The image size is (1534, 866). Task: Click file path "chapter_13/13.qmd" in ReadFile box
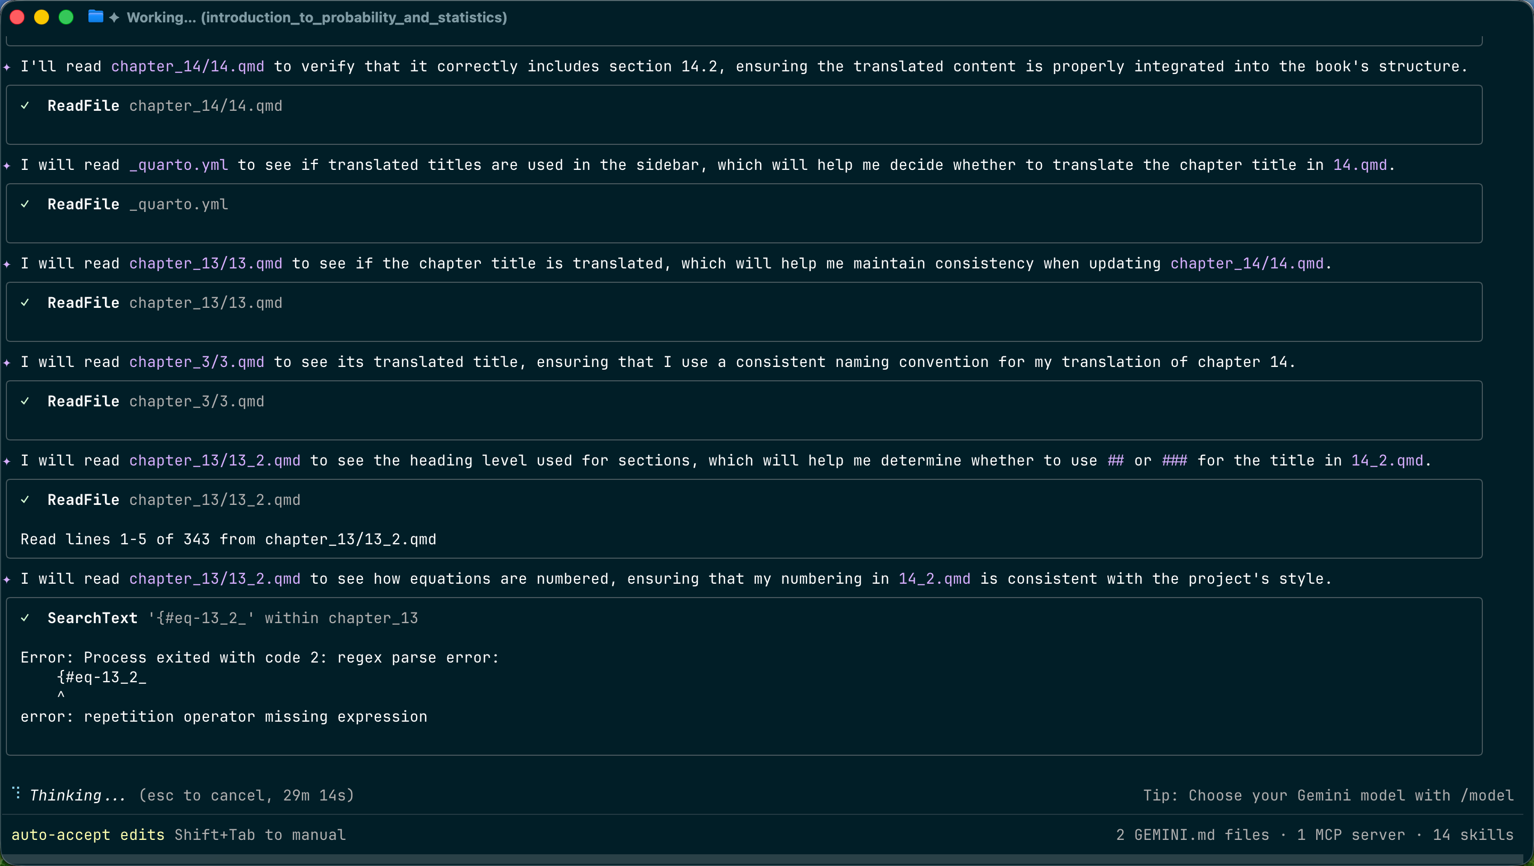(206, 303)
